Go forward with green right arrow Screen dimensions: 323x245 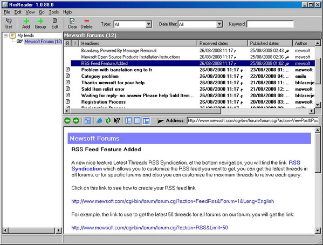[x=76, y=121]
